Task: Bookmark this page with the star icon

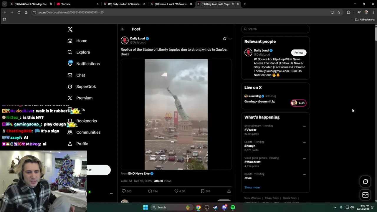Action: 339,12
